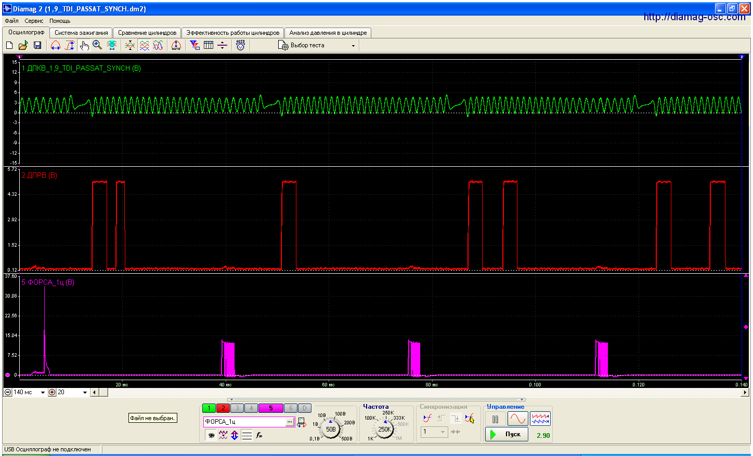Open the Сервис menu
Viewport: 753px width, 456px height.
point(34,21)
